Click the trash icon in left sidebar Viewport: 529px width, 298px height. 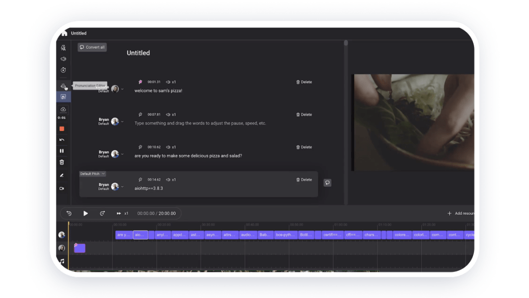pyautogui.click(x=62, y=162)
